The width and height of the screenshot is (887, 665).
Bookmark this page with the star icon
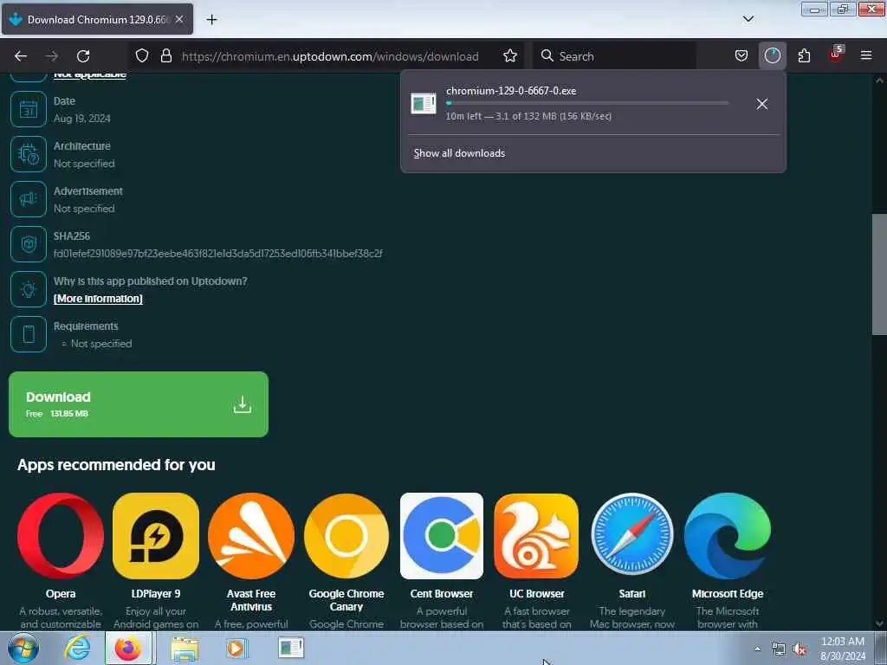coord(509,55)
